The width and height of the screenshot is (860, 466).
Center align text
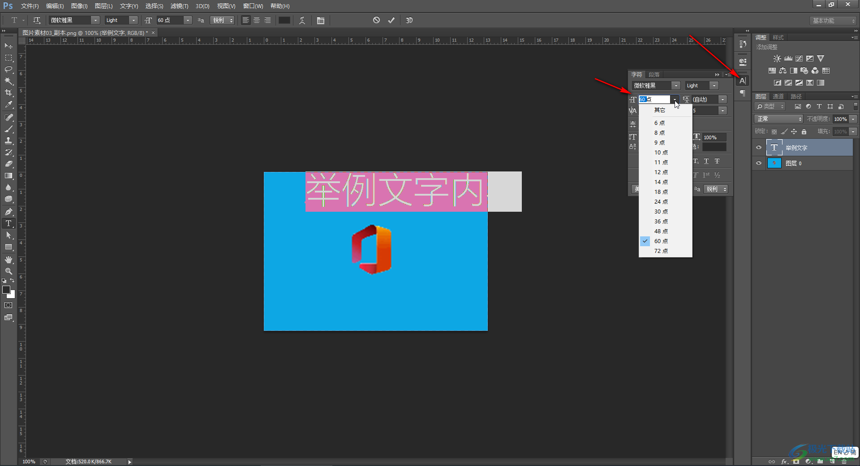[257, 20]
